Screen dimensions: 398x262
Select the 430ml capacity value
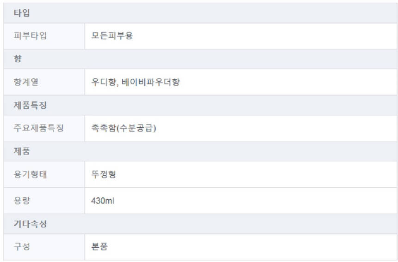pos(103,201)
